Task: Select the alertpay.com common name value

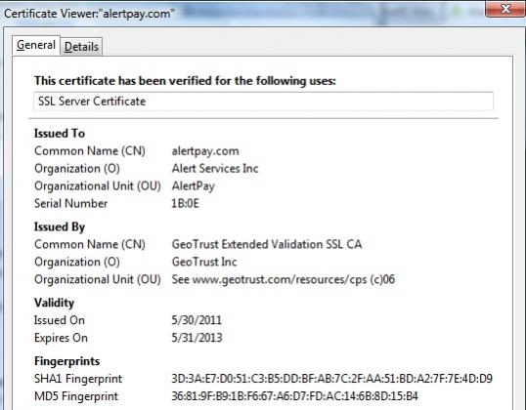Action: click(x=205, y=151)
